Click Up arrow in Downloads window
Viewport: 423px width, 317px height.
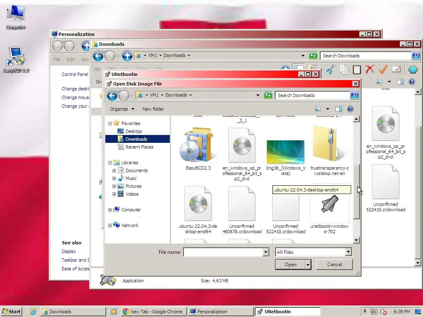(127, 56)
